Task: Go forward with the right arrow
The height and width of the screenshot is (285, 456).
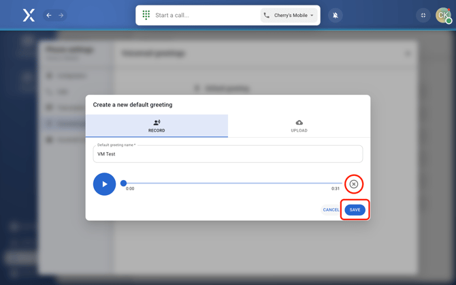Action: pyautogui.click(x=61, y=15)
